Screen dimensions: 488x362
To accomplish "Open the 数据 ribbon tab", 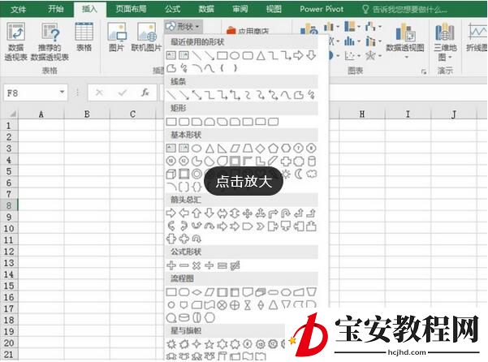I will (x=206, y=9).
